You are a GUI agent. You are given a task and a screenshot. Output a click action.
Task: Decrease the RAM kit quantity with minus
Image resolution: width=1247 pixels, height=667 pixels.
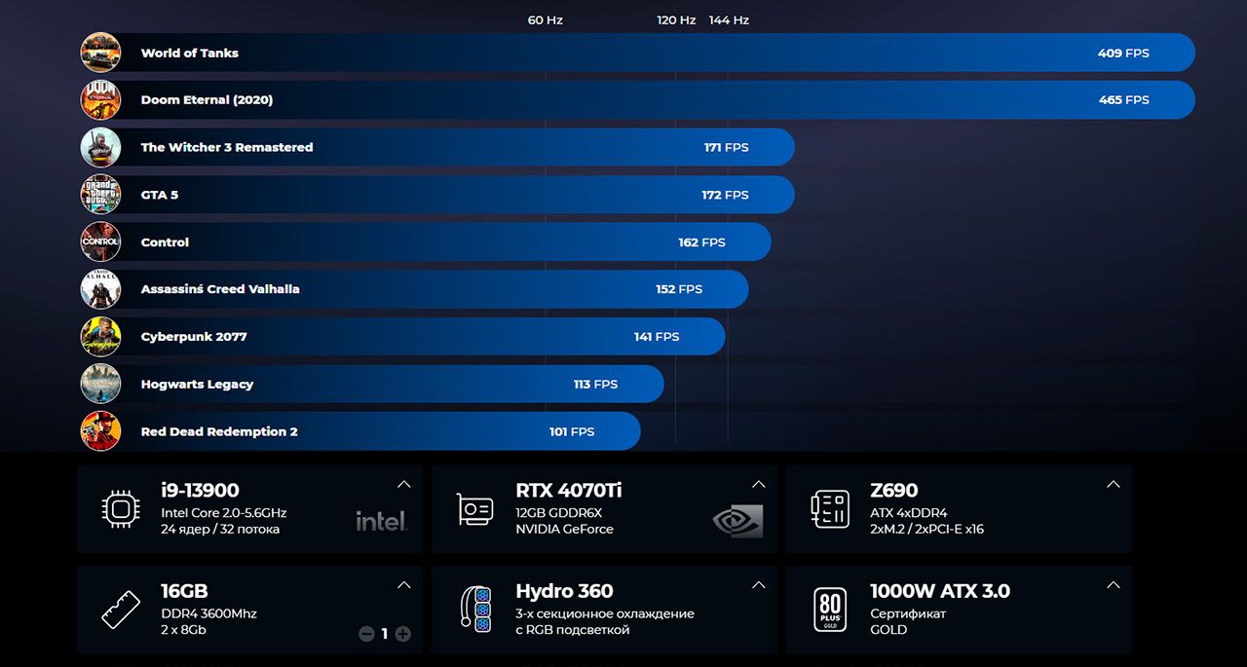pos(366,634)
